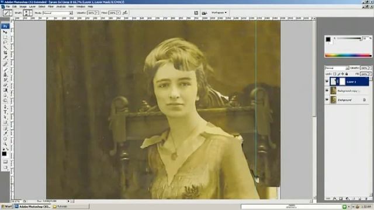Select the Pen tool
Screen dimensions: 374x210
pos(5,107)
